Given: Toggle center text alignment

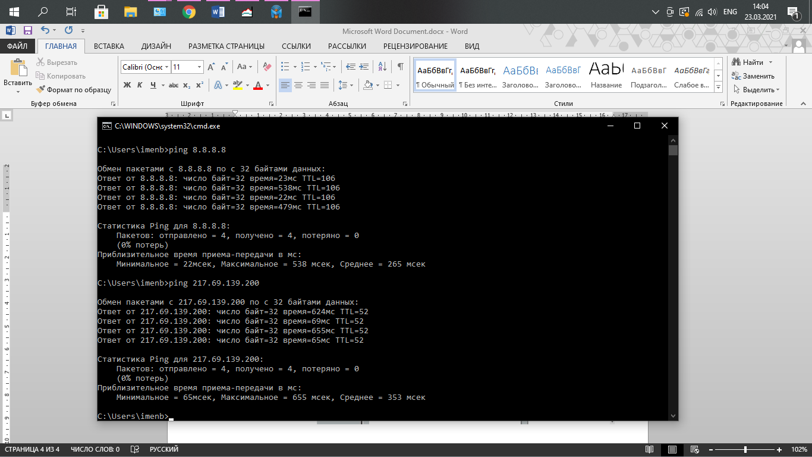Looking at the screenshot, I should 298,85.
